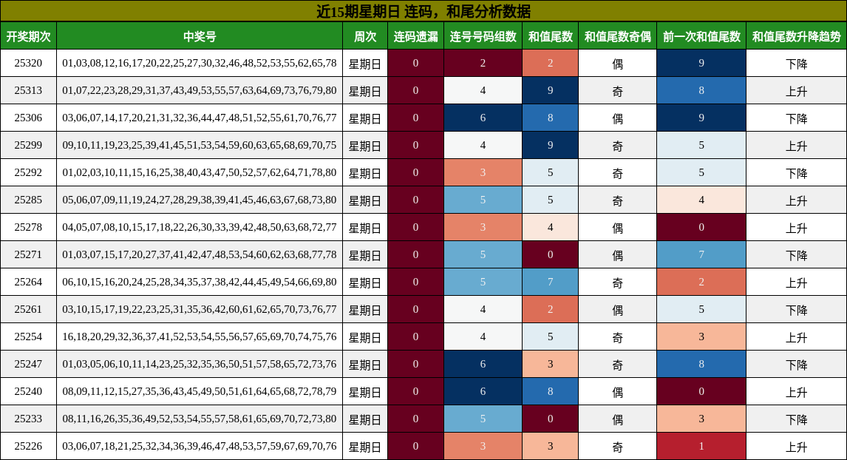The image size is (847, 460).
Task: Click the table title 近15期星期日 连码，和尾分析数据
Action: 423,10
